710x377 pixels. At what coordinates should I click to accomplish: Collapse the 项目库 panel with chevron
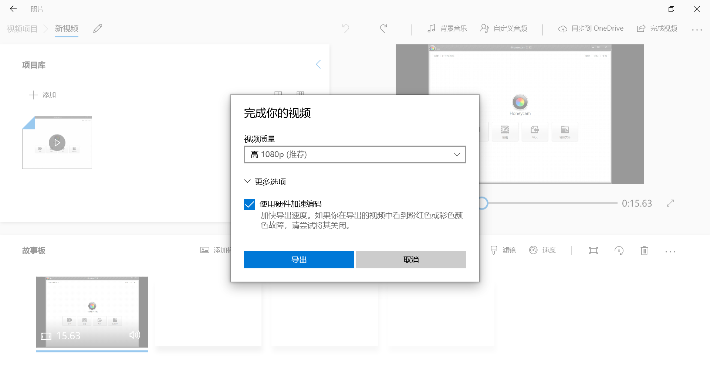coord(318,64)
